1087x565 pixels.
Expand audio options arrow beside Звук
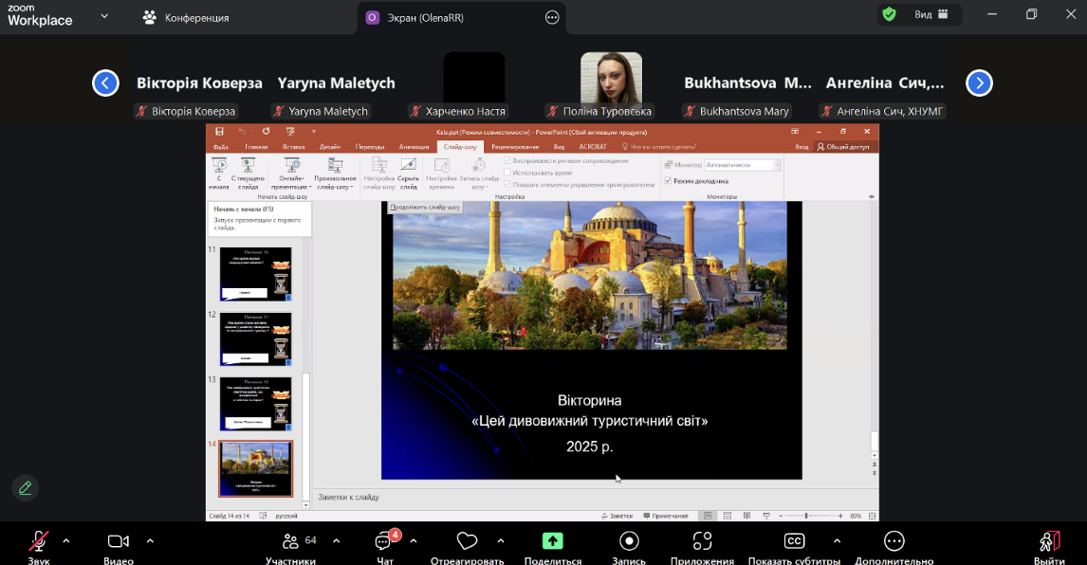pos(66,541)
